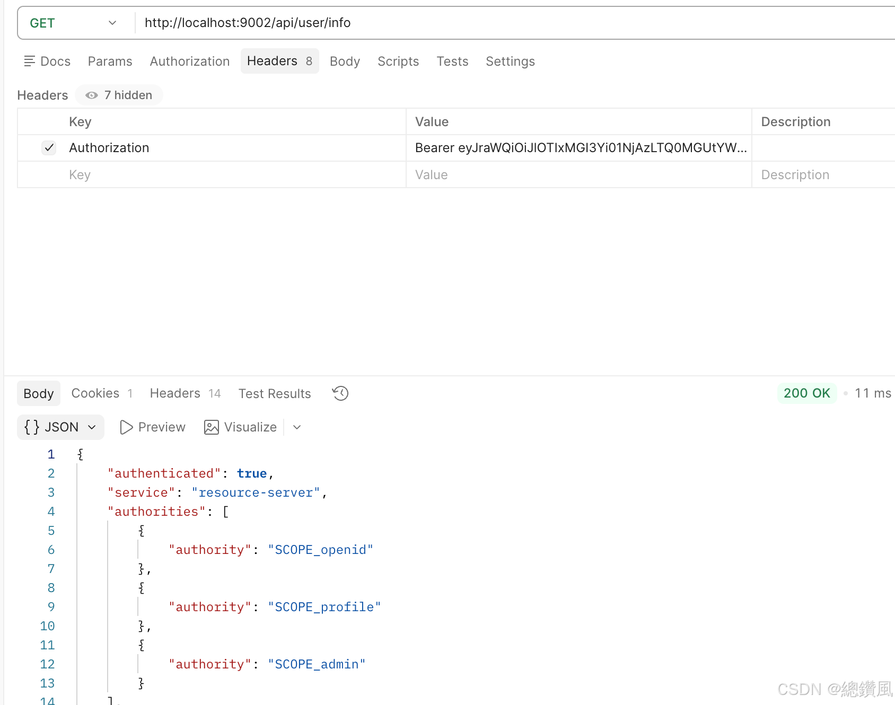Click the "SCOPE_openid" value
895x705 pixels.
click(x=321, y=550)
